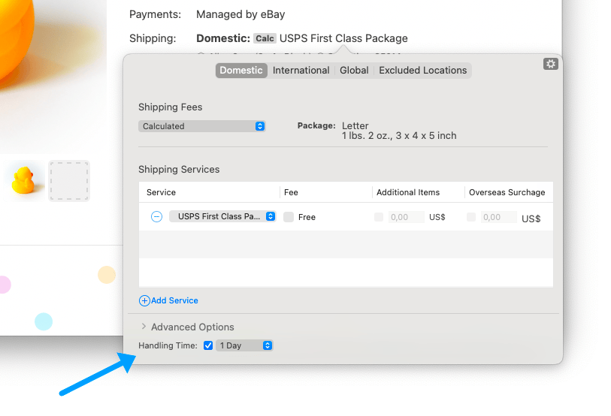
Task: Click the empty image placeholder slot
Action: pos(69,181)
